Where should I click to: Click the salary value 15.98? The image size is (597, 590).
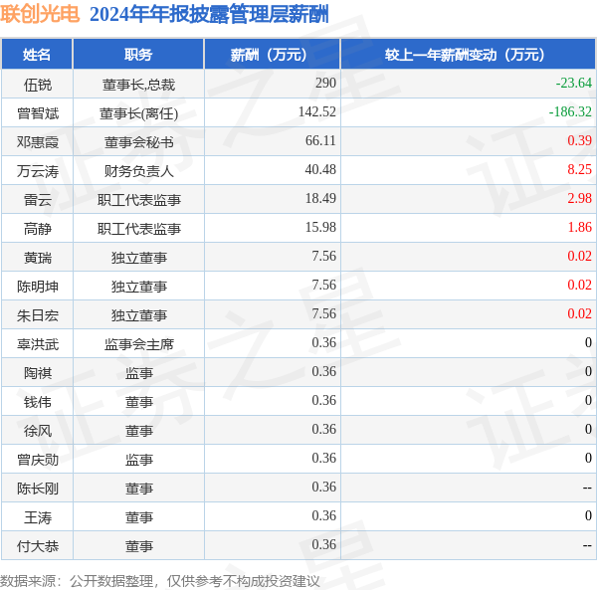pos(320,227)
